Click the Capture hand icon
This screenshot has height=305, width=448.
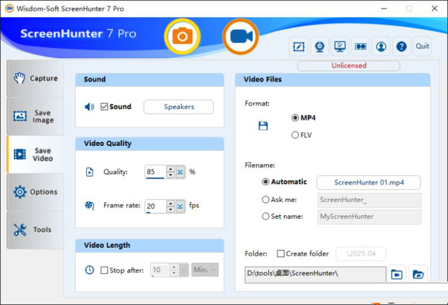point(20,78)
